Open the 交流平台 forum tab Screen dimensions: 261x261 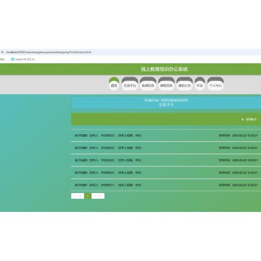pyautogui.click(x=130, y=84)
